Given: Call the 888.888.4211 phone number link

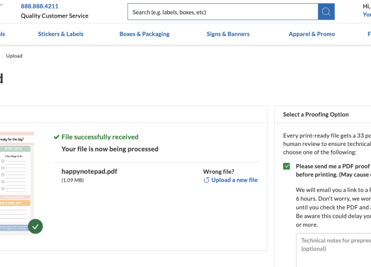Looking at the screenshot, I should [40, 6].
